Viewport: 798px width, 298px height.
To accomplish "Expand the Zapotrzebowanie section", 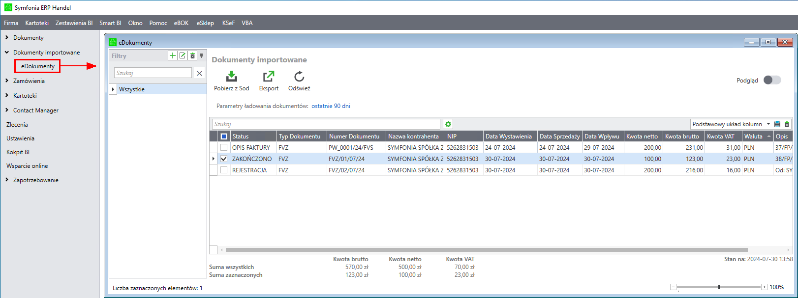I will point(7,180).
